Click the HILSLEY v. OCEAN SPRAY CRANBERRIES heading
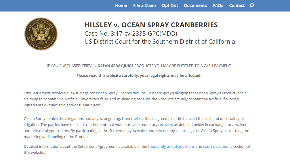The image size is (290, 161). tap(151, 25)
